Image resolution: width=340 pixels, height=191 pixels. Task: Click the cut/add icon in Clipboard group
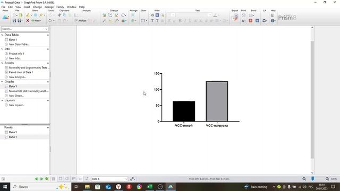[59, 15]
